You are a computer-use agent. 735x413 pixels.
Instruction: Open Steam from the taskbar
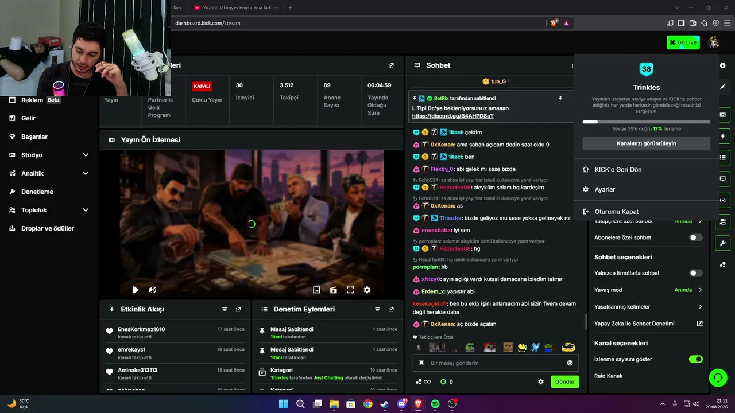point(384,404)
